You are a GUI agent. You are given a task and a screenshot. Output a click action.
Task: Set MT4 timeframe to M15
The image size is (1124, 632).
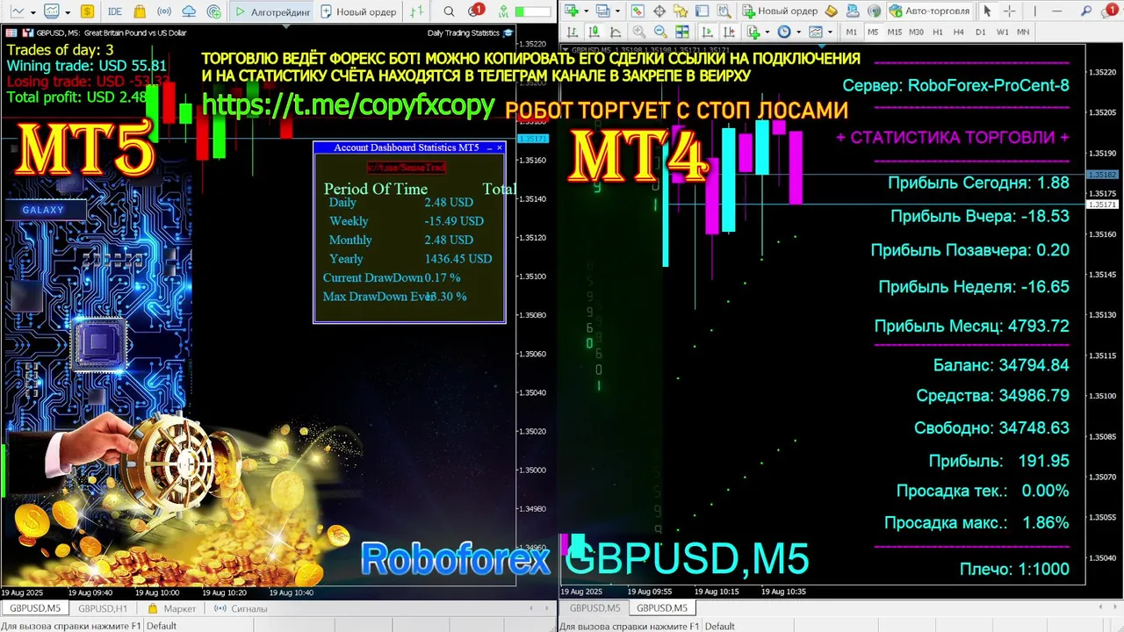[x=894, y=32]
